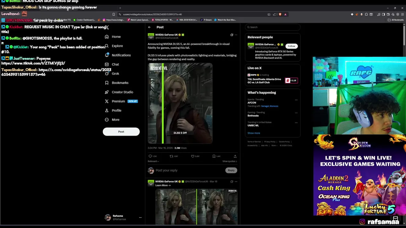Image resolution: width=406 pixels, height=228 pixels.
Task: Click Grok explain icon on main post
Action: (232, 35)
